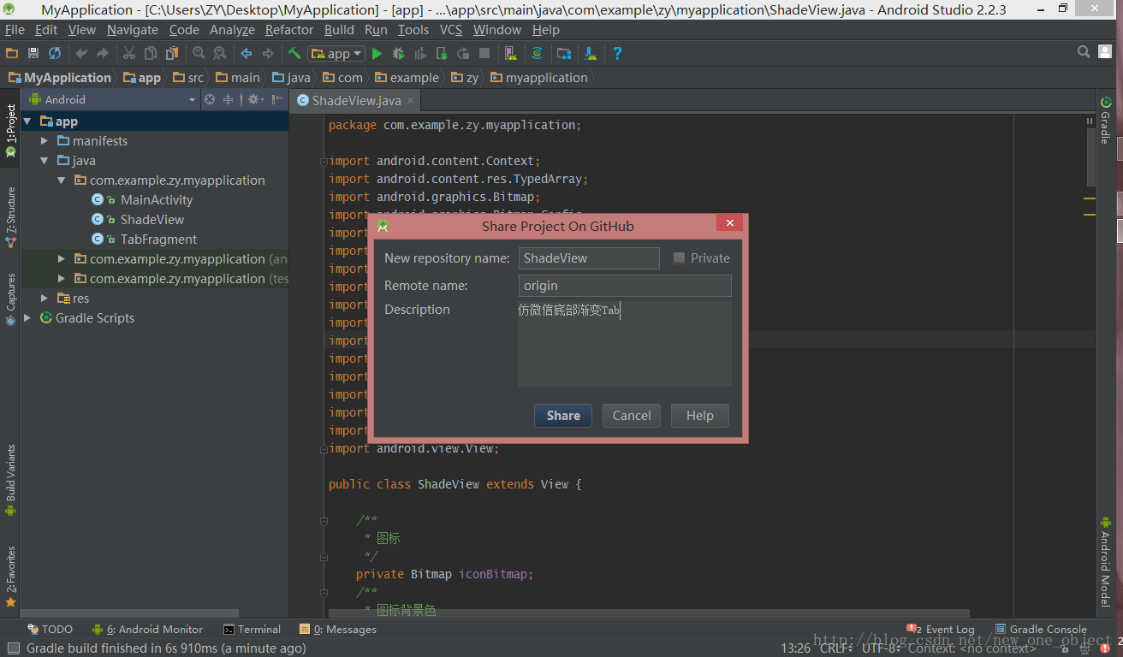Click the Cut scissors icon
Image resolution: width=1123 pixels, height=657 pixels.
129,53
